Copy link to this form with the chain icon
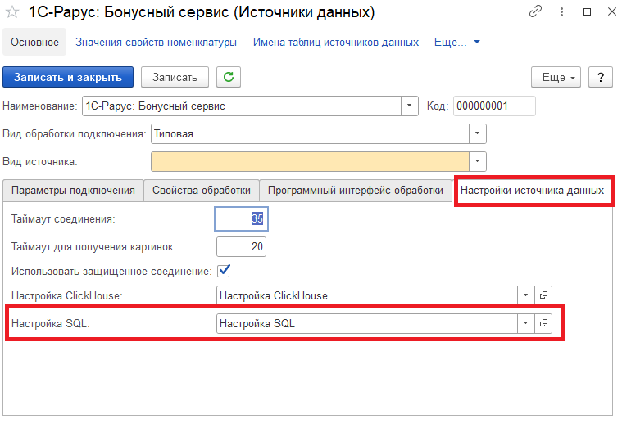This screenshot has width=622, height=423. click(x=535, y=12)
